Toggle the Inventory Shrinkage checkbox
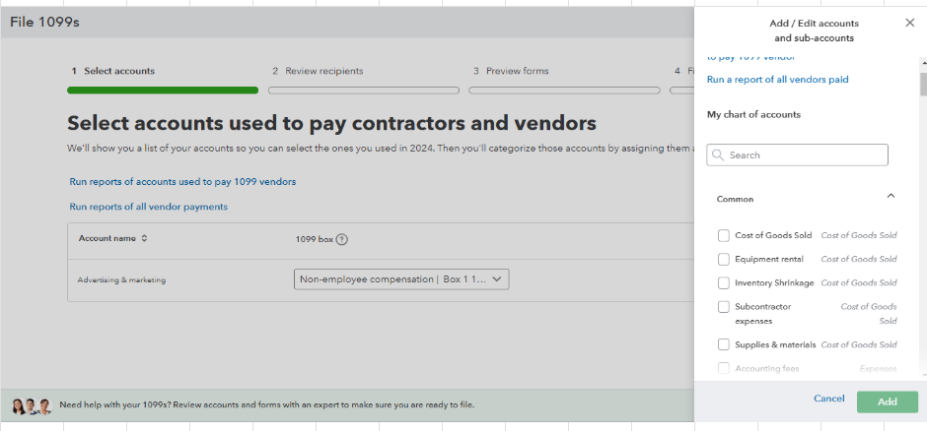This screenshot has height=431, width=927. (724, 282)
